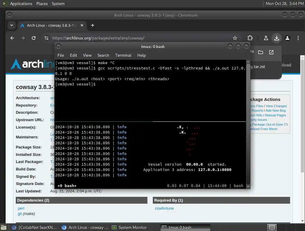
Task: Switch to CollabNet SearXNG taskbar window
Action: click(35, 227)
